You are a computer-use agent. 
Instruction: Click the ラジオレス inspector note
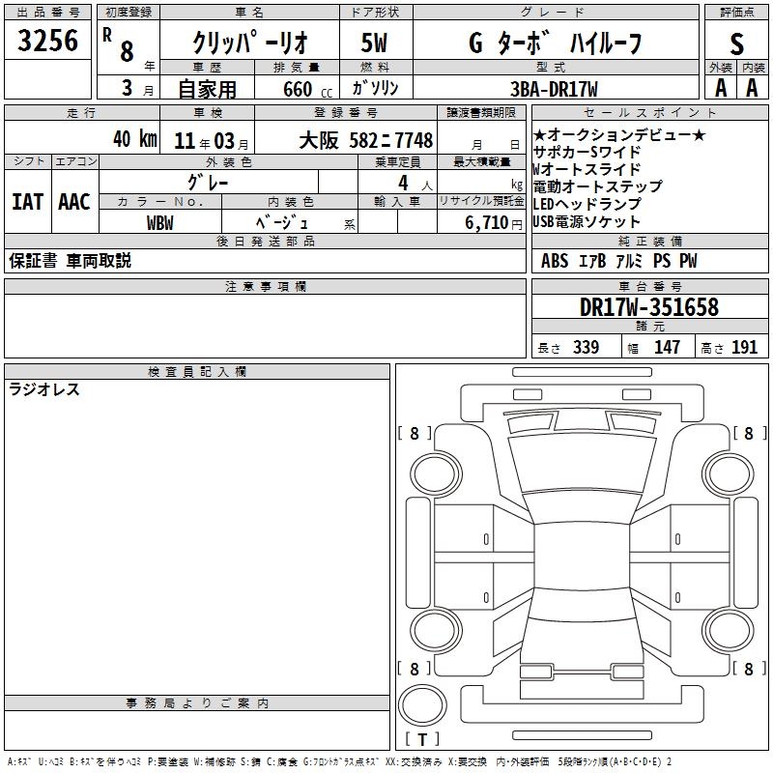click(x=44, y=390)
